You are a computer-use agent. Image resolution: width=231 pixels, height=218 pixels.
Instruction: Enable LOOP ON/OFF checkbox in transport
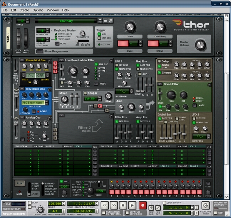[164, 203]
